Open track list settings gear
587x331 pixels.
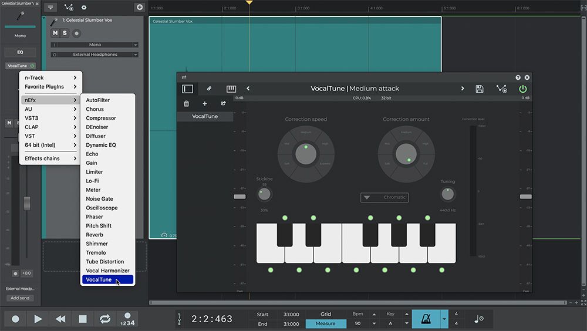click(x=84, y=8)
